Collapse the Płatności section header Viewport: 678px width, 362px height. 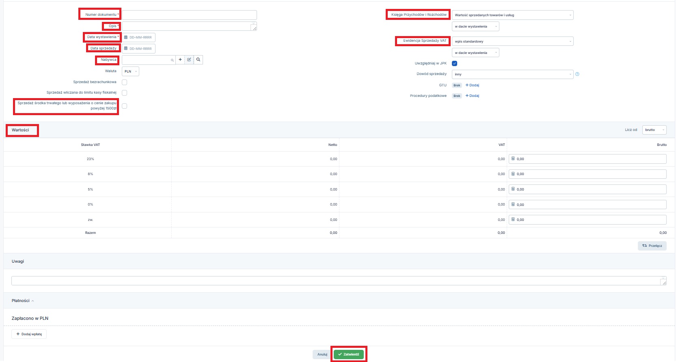click(23, 301)
